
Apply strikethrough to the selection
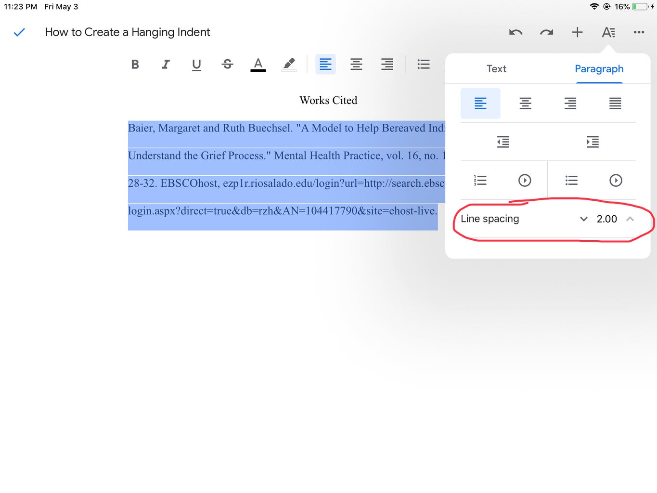coord(227,64)
